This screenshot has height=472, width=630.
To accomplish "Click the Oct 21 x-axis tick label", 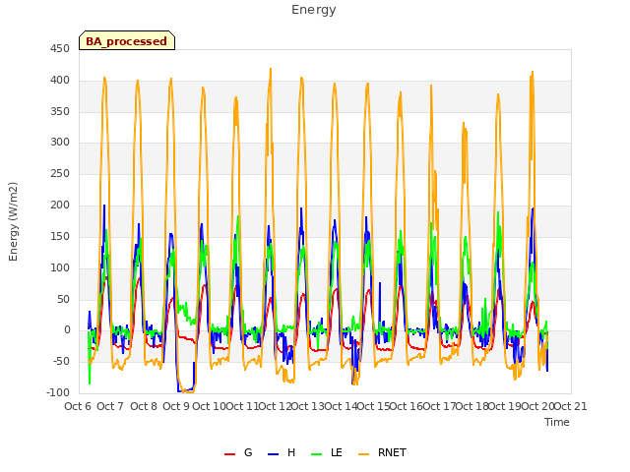I will pyautogui.click(x=571, y=406).
